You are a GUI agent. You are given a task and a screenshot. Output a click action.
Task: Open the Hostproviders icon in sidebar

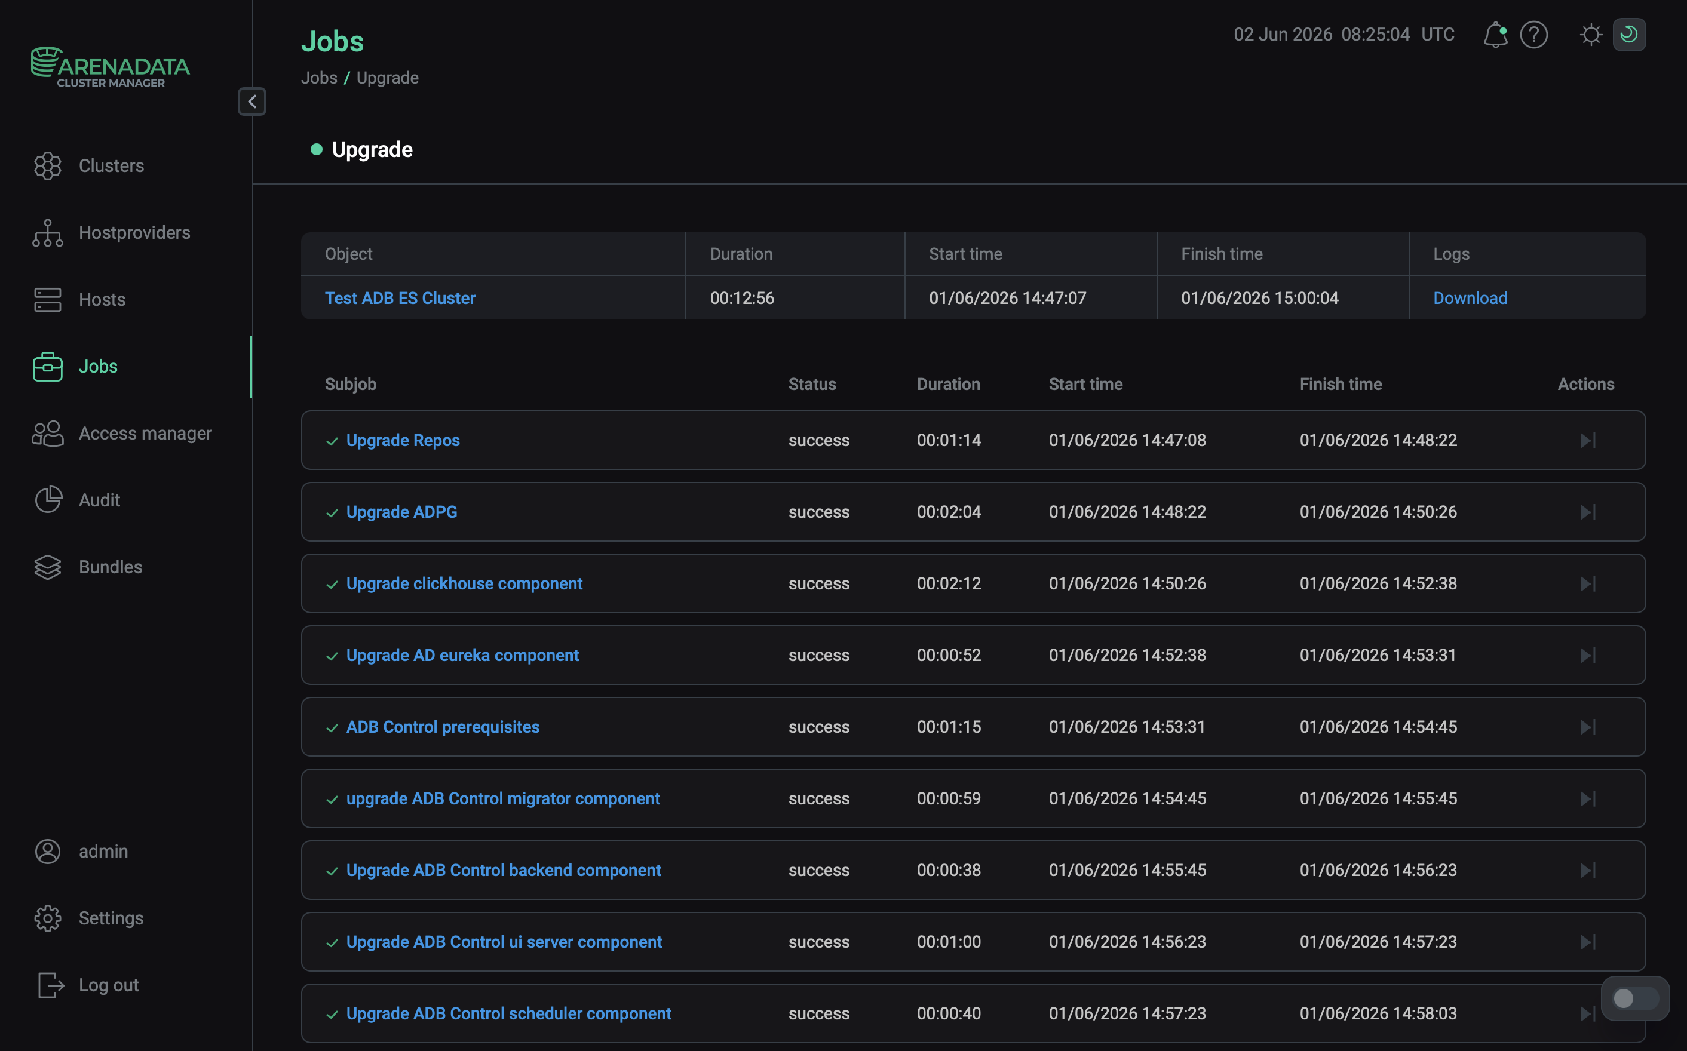[x=47, y=233]
